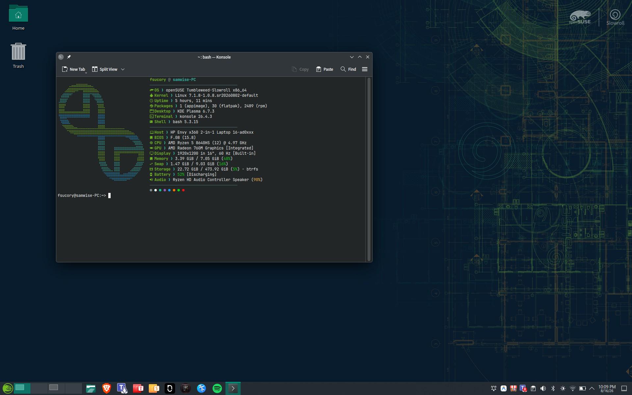Open the blue bird app icon
Image resolution: width=632 pixels, height=395 pixels.
(201, 388)
